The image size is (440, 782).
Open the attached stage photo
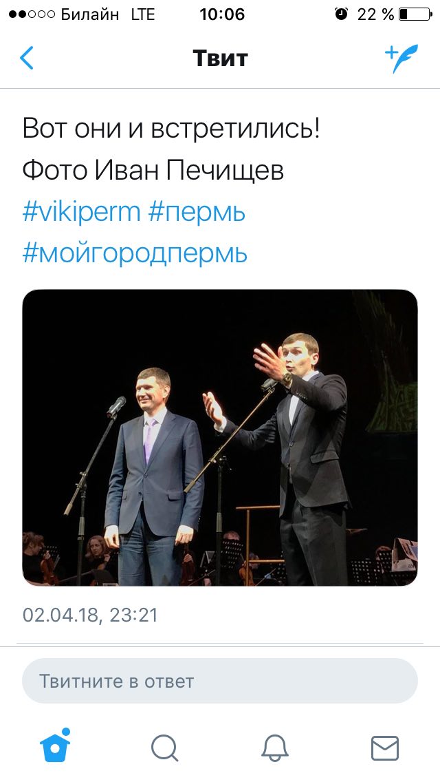220,437
